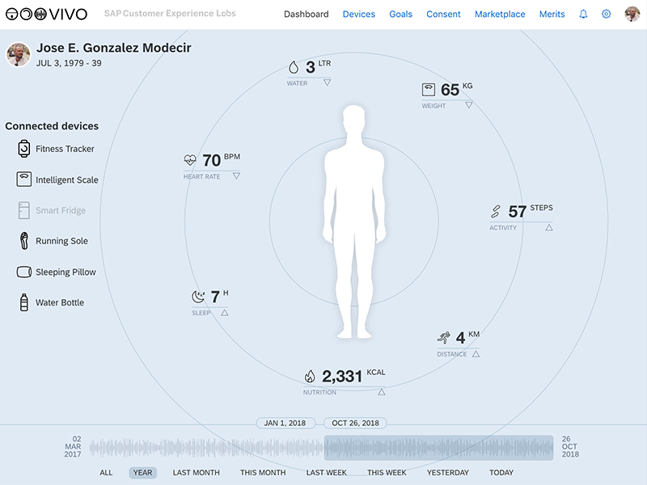Screen dimensions: 647x485
Task: Click SAP Customer Experience Labs text
Action: [170, 13]
